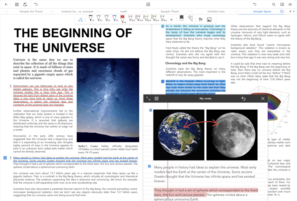Click link icon beside Earth image in notes
Screen dimensions: 297x201
click(x=151, y=110)
